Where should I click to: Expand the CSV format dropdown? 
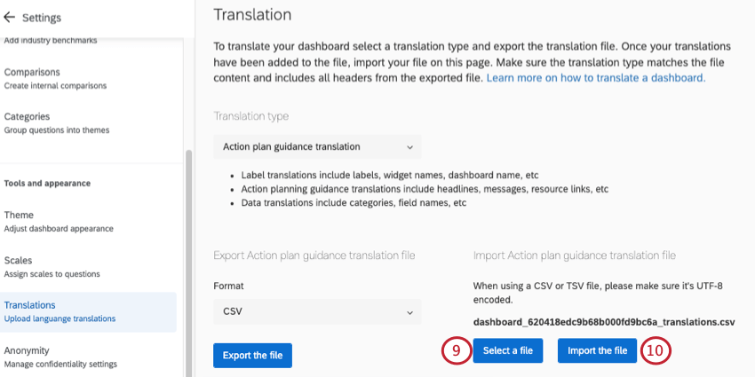[317, 312]
